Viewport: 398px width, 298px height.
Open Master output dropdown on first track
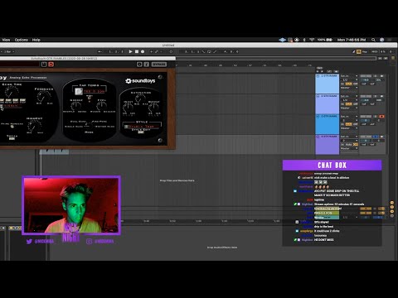pos(349,88)
